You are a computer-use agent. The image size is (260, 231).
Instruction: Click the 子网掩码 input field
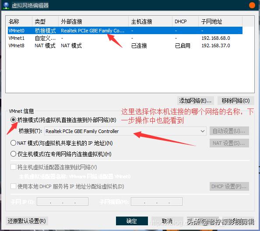157,201
